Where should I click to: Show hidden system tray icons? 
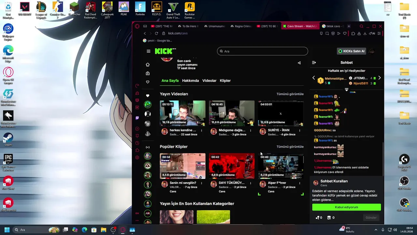pyautogui.click(x=376, y=230)
